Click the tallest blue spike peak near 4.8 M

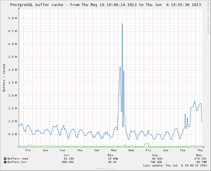click(122, 24)
